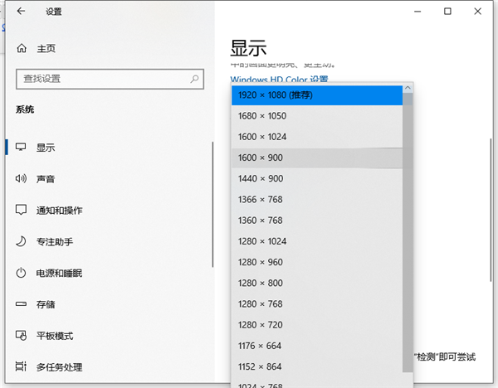498x388 pixels.
Task: Choose 1600 × 900 resolution option
Action: [x=316, y=158]
